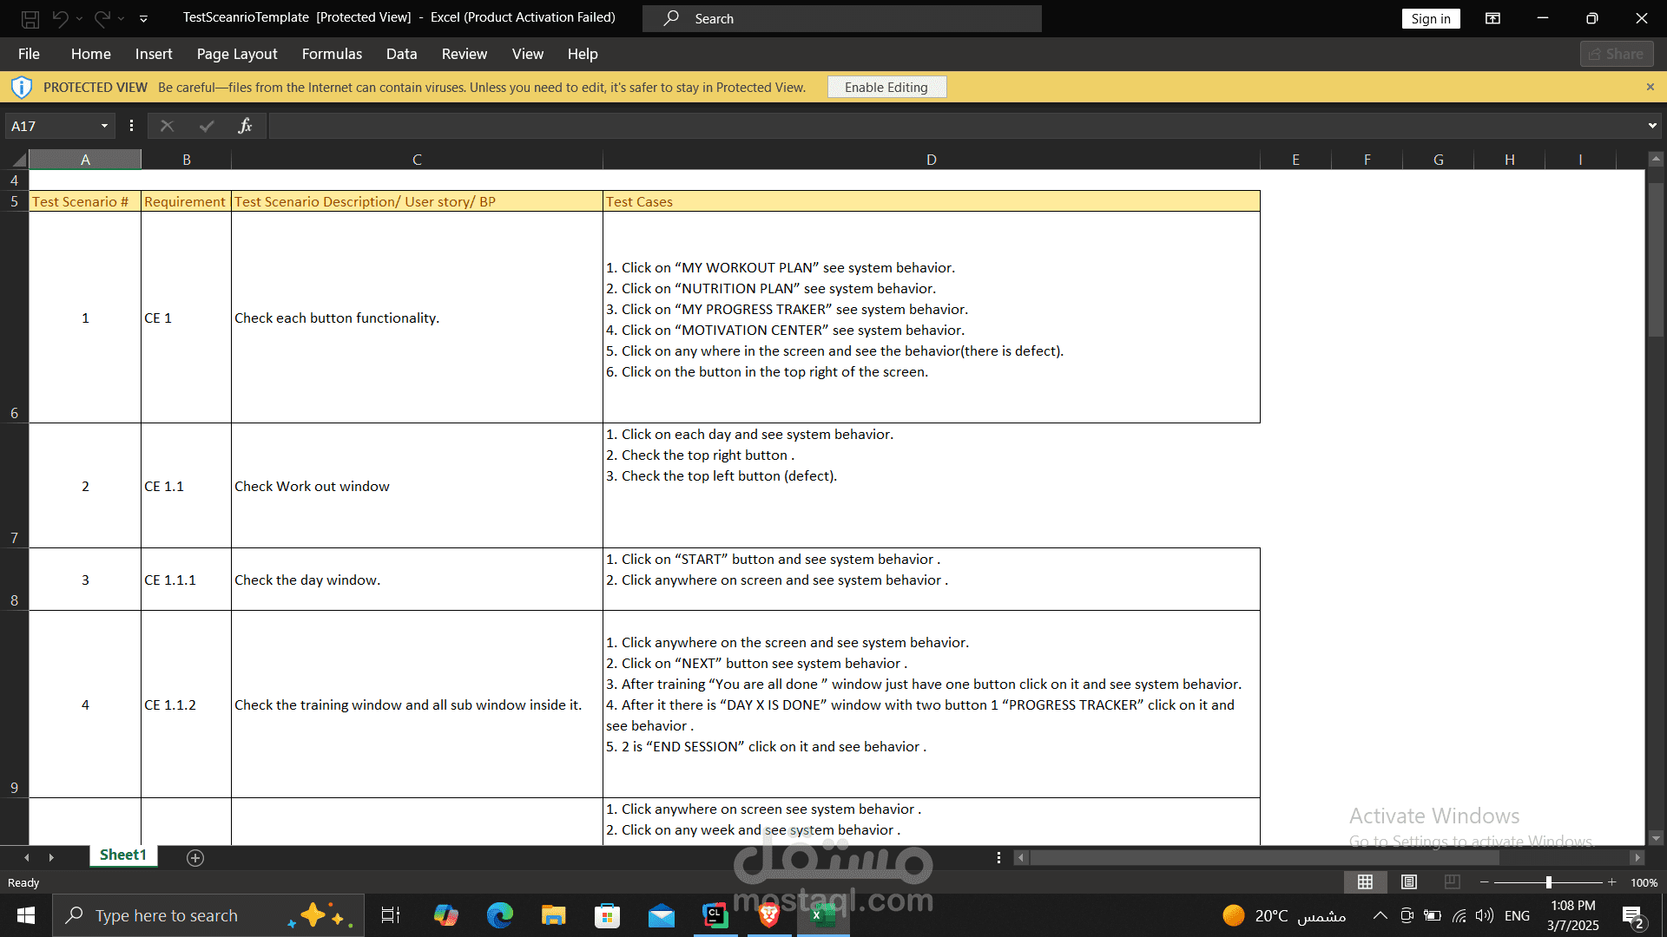Click the Protected View shield icon
1667x937 pixels.
point(22,87)
